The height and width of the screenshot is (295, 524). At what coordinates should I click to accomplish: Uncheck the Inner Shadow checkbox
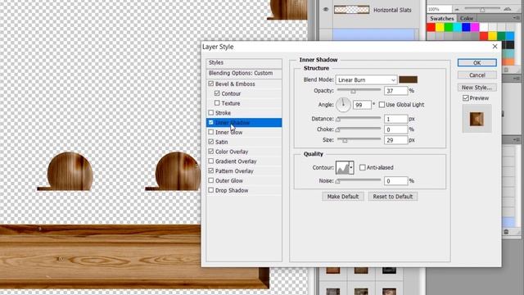pos(211,122)
